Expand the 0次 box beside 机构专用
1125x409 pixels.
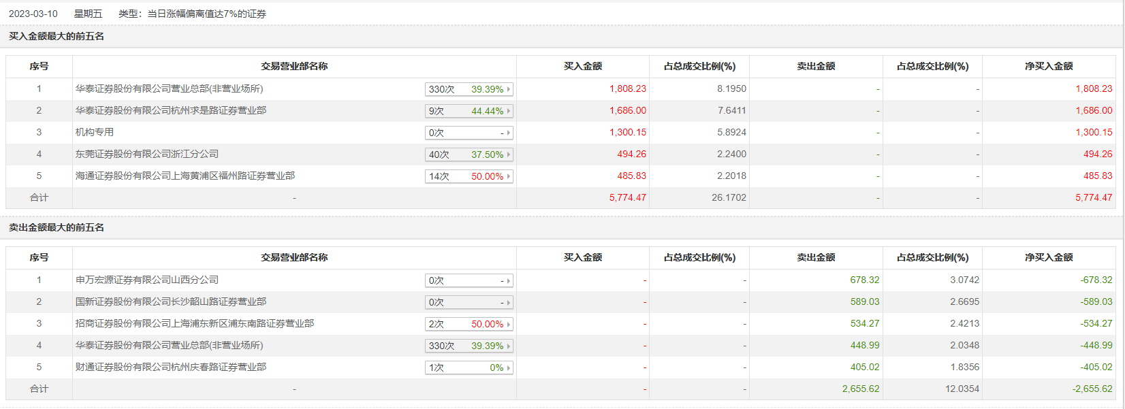click(469, 133)
